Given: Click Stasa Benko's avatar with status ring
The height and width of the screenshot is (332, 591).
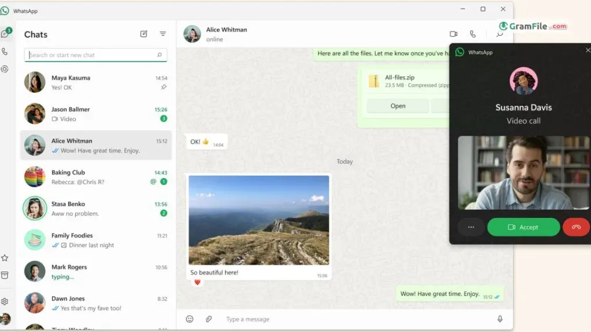Looking at the screenshot, I should pos(35,208).
